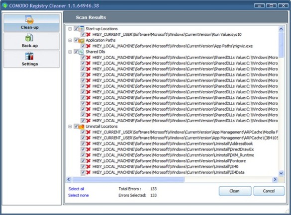This screenshot has width=291, height=215.
Task: Click red X icon of Fontcore entry
Action: [x=89, y=161]
